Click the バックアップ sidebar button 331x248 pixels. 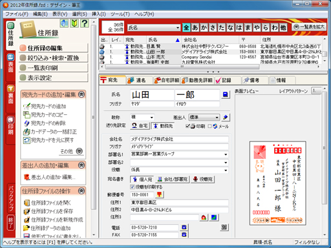(11, 198)
